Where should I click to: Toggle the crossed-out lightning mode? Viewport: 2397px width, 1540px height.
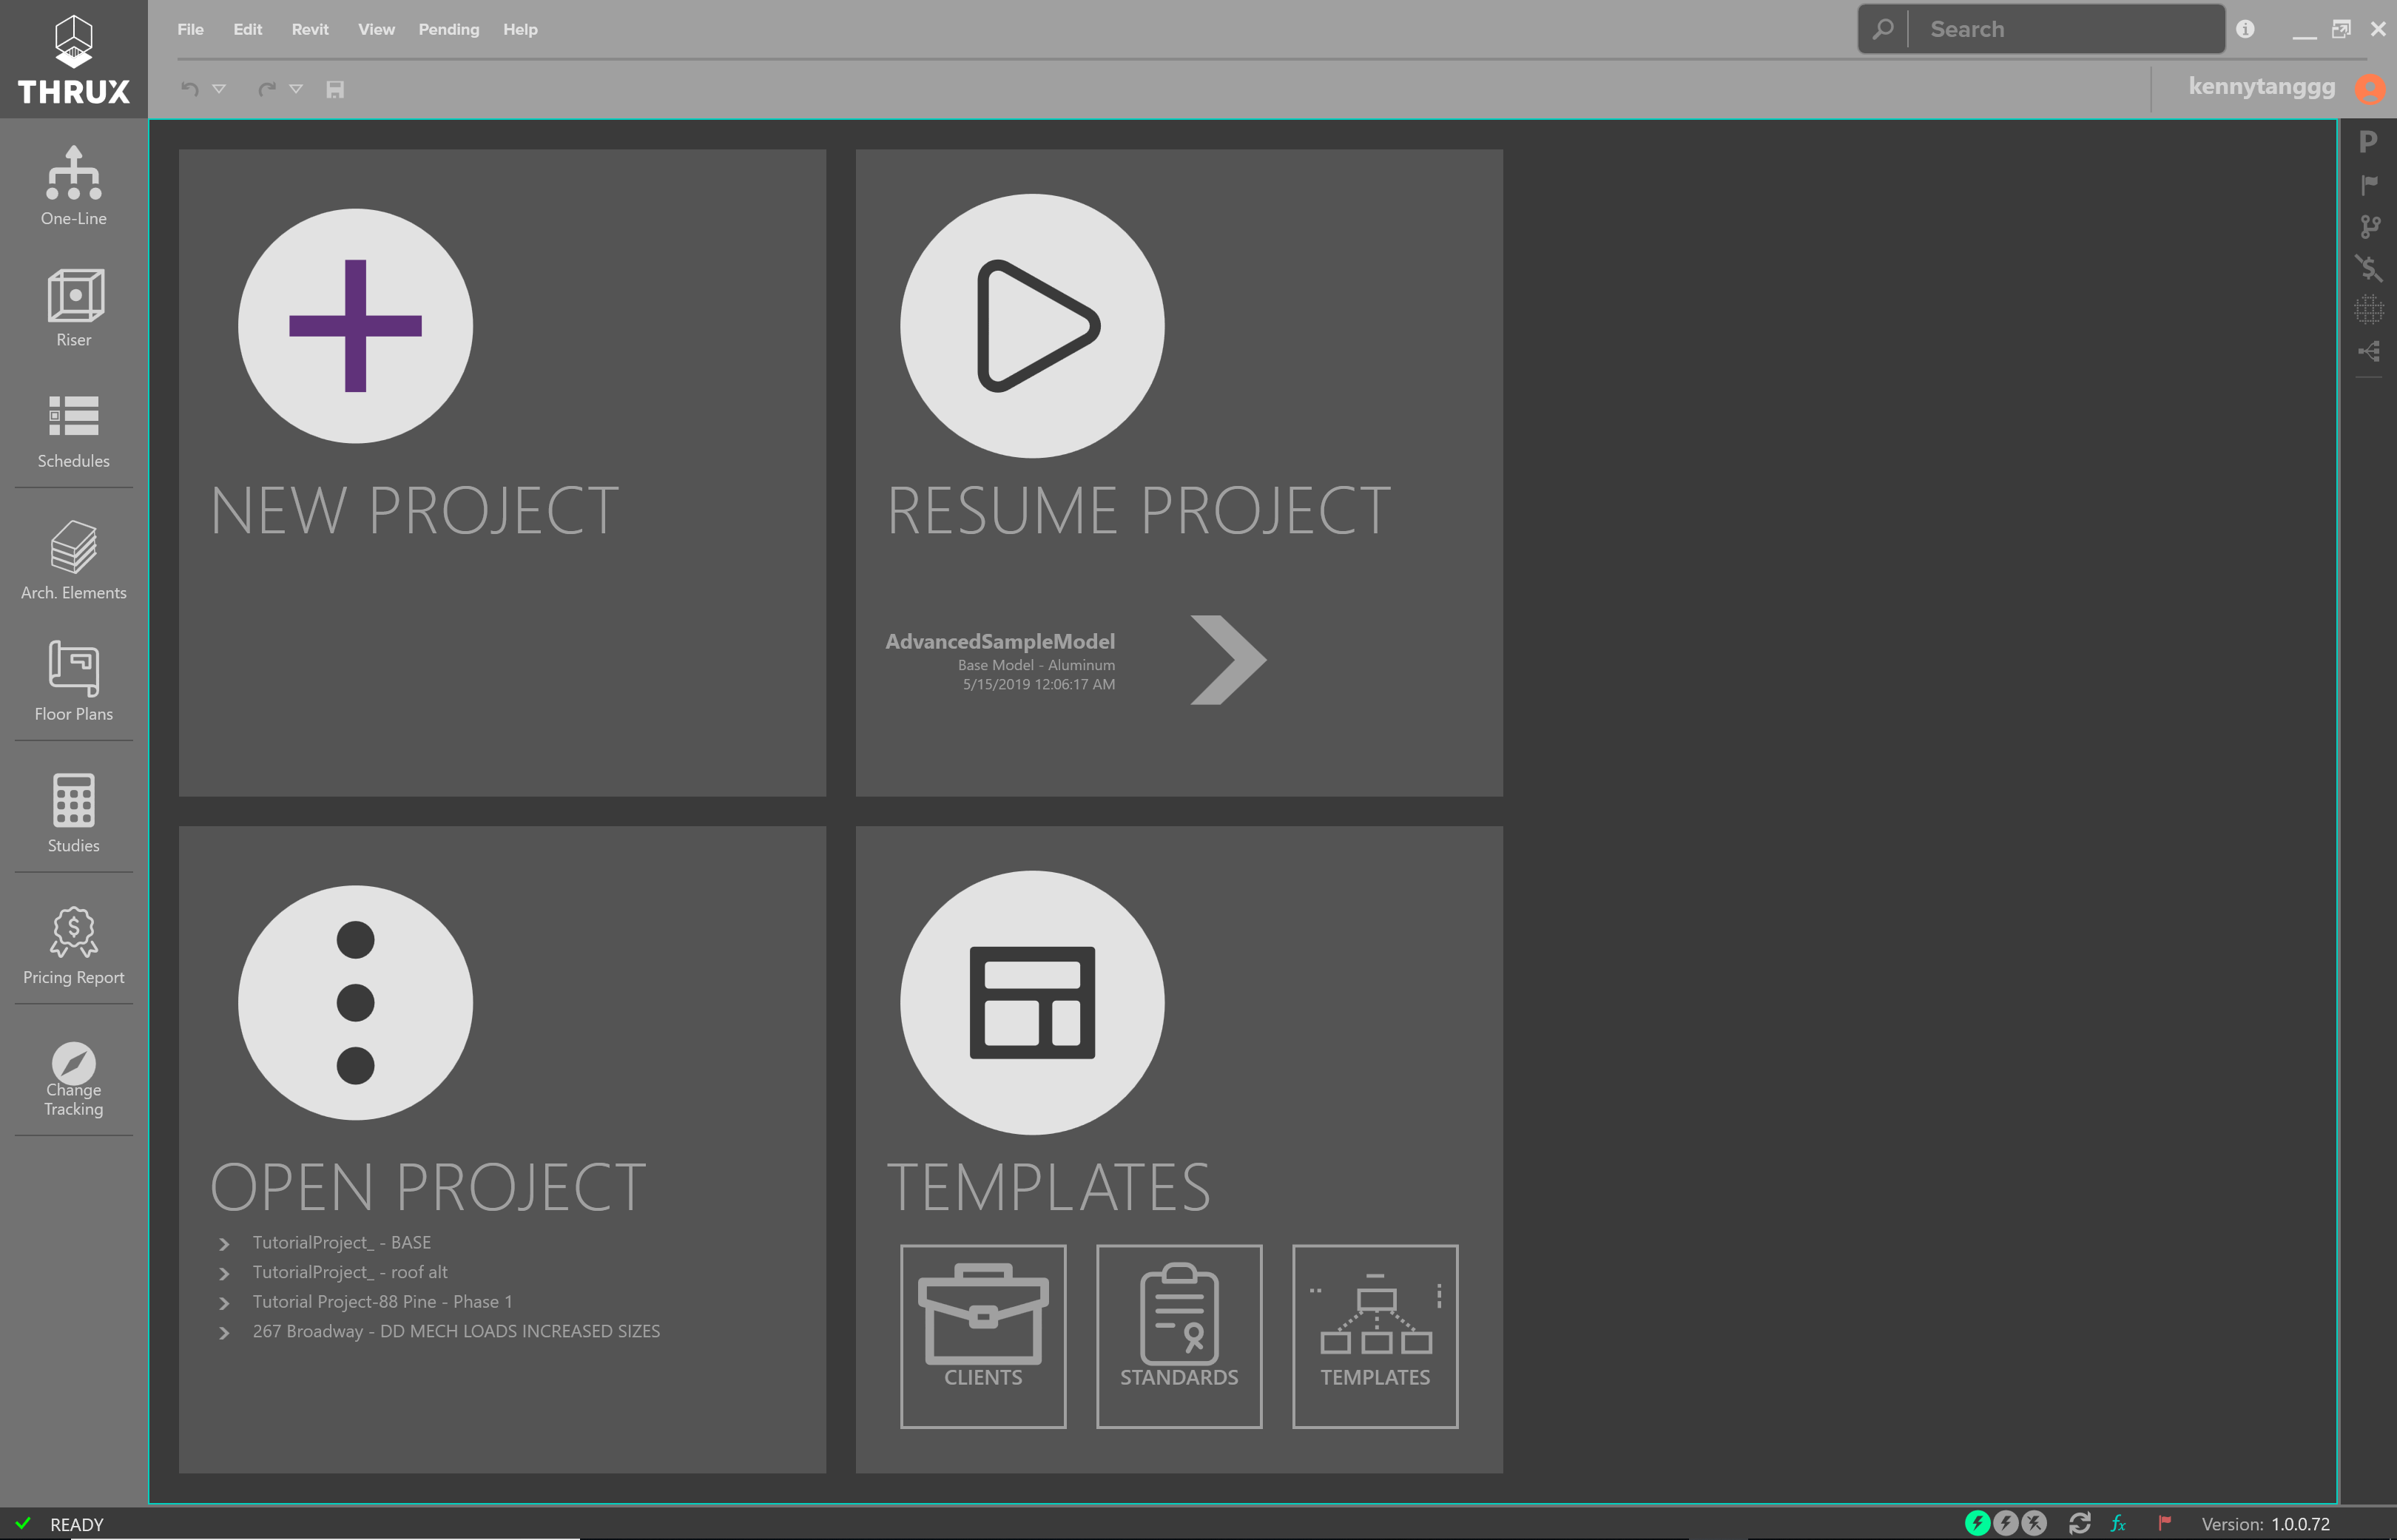(x=2034, y=1523)
